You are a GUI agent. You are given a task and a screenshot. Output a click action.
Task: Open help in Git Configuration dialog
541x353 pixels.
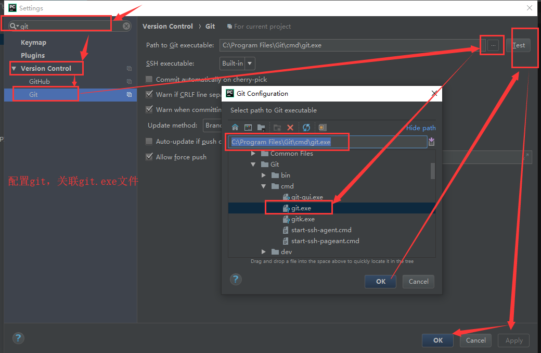point(236,279)
